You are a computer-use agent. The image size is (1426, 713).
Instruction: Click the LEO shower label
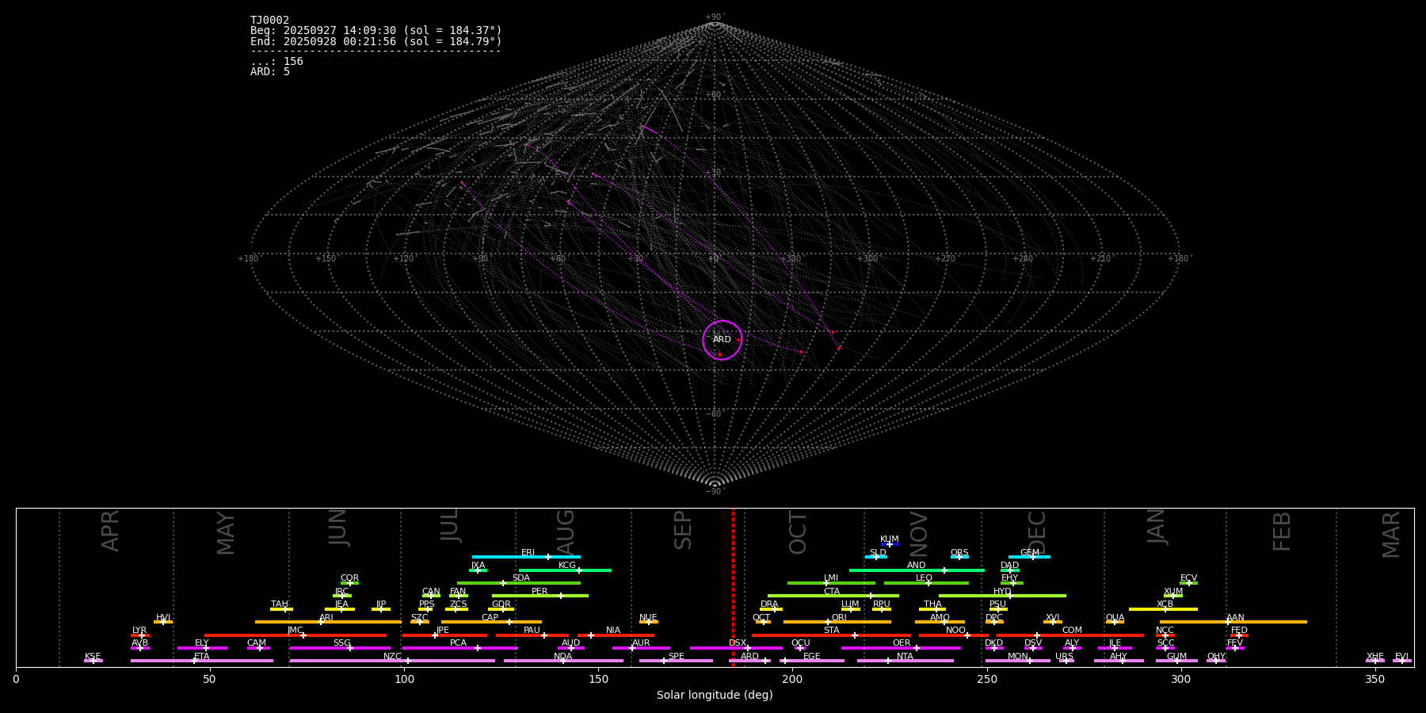pyautogui.click(x=925, y=578)
